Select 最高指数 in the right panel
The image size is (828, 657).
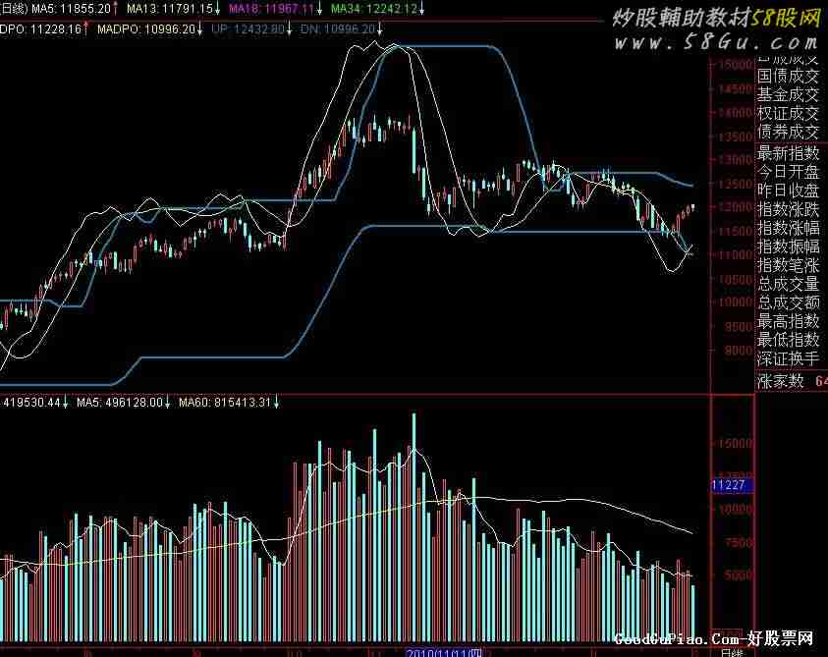point(787,321)
